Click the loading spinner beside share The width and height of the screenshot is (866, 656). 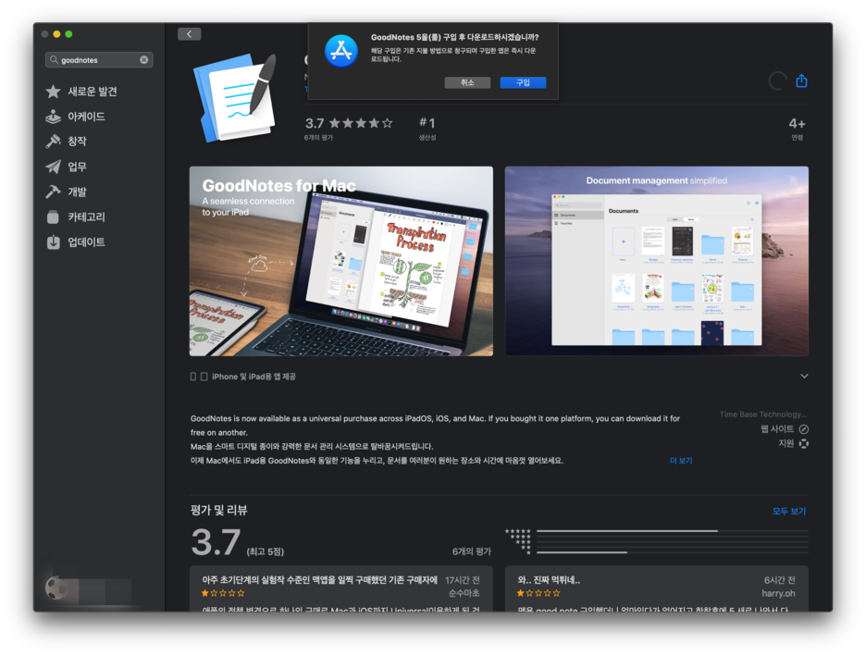click(777, 81)
